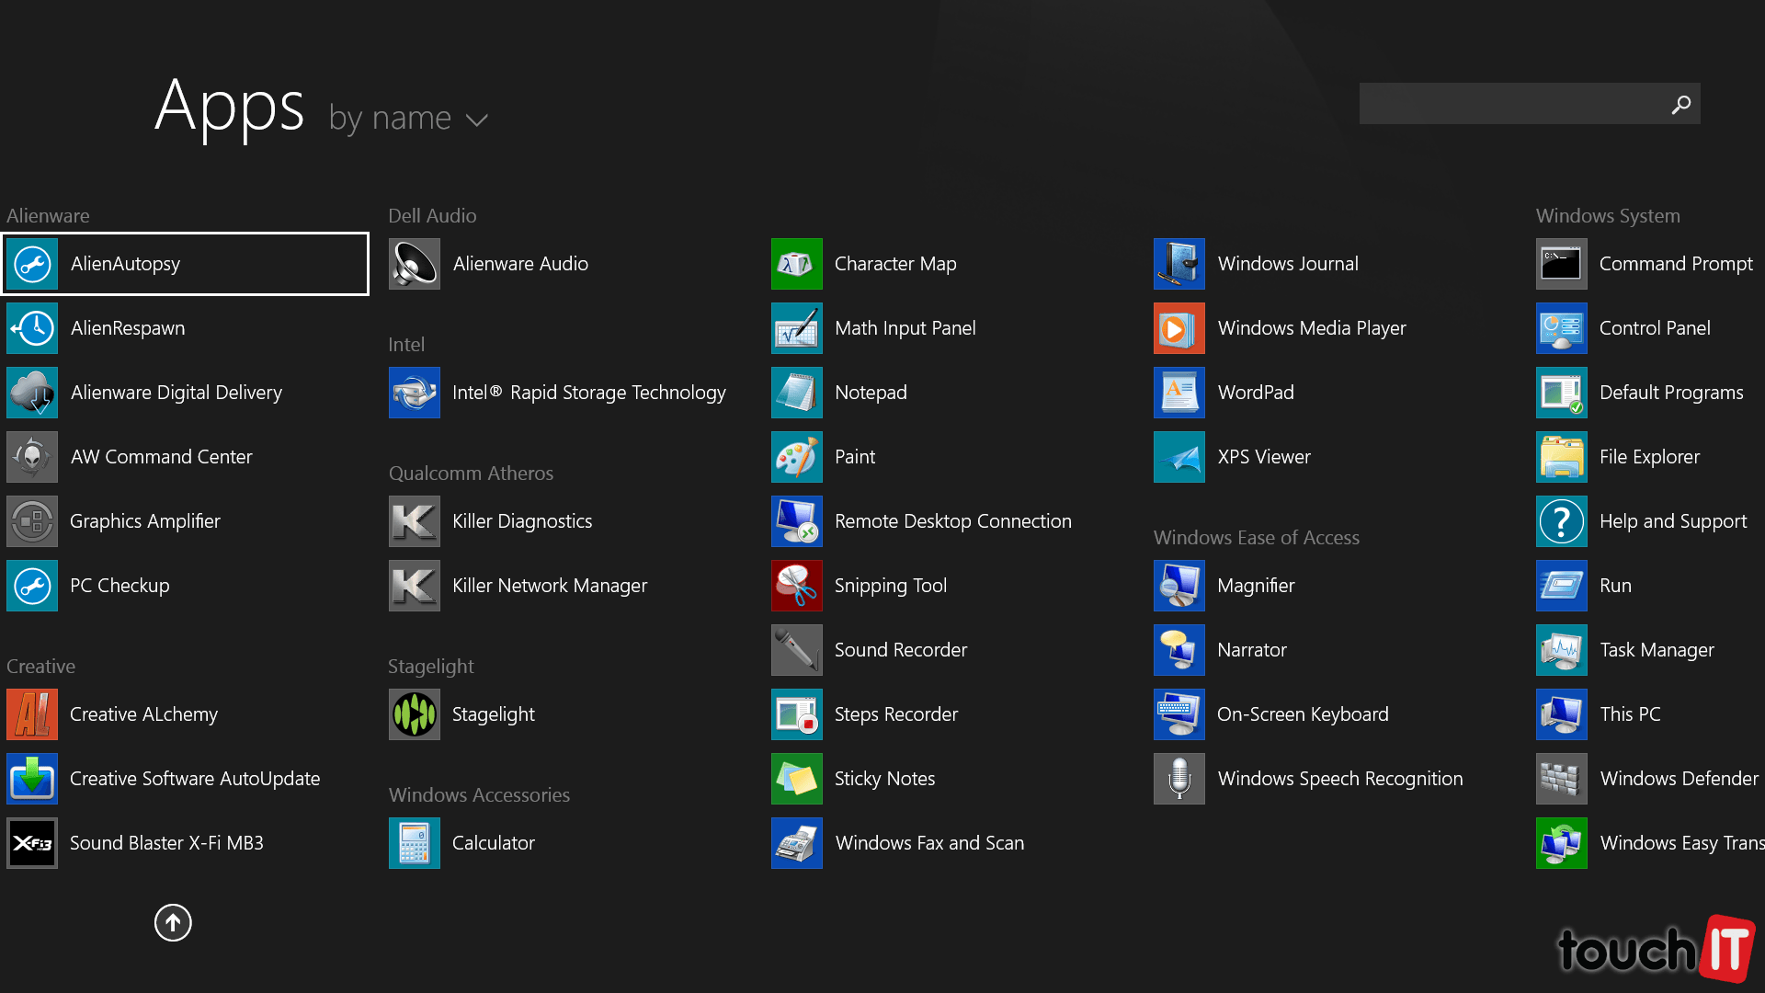The width and height of the screenshot is (1765, 993).
Task: Click the Killer Network Manager icon
Action: click(414, 586)
